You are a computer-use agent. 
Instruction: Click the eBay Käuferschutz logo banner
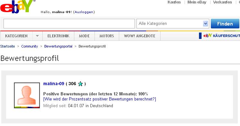coord(219,36)
